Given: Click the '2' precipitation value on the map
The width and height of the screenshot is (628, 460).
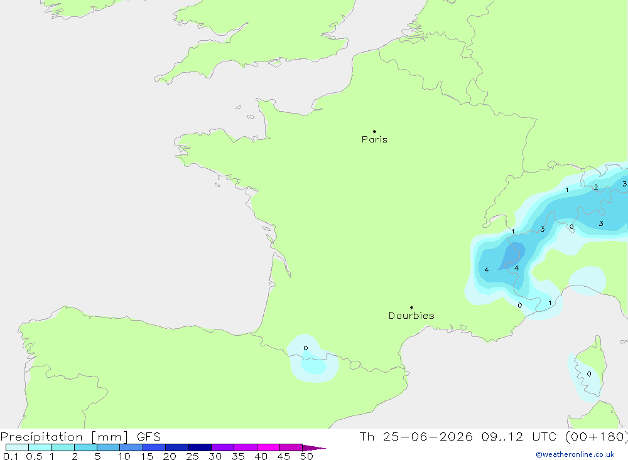Looking at the screenshot, I should [596, 187].
